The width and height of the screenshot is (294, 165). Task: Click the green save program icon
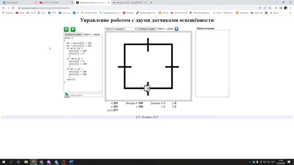[67, 95]
